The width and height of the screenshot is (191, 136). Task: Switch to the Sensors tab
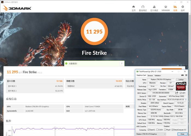150,75
